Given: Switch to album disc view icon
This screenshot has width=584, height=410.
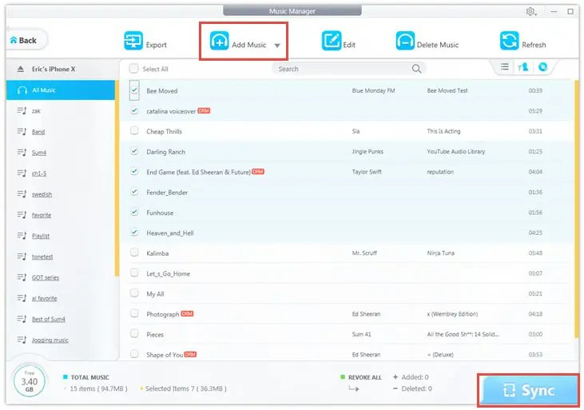Looking at the screenshot, I should click(542, 68).
